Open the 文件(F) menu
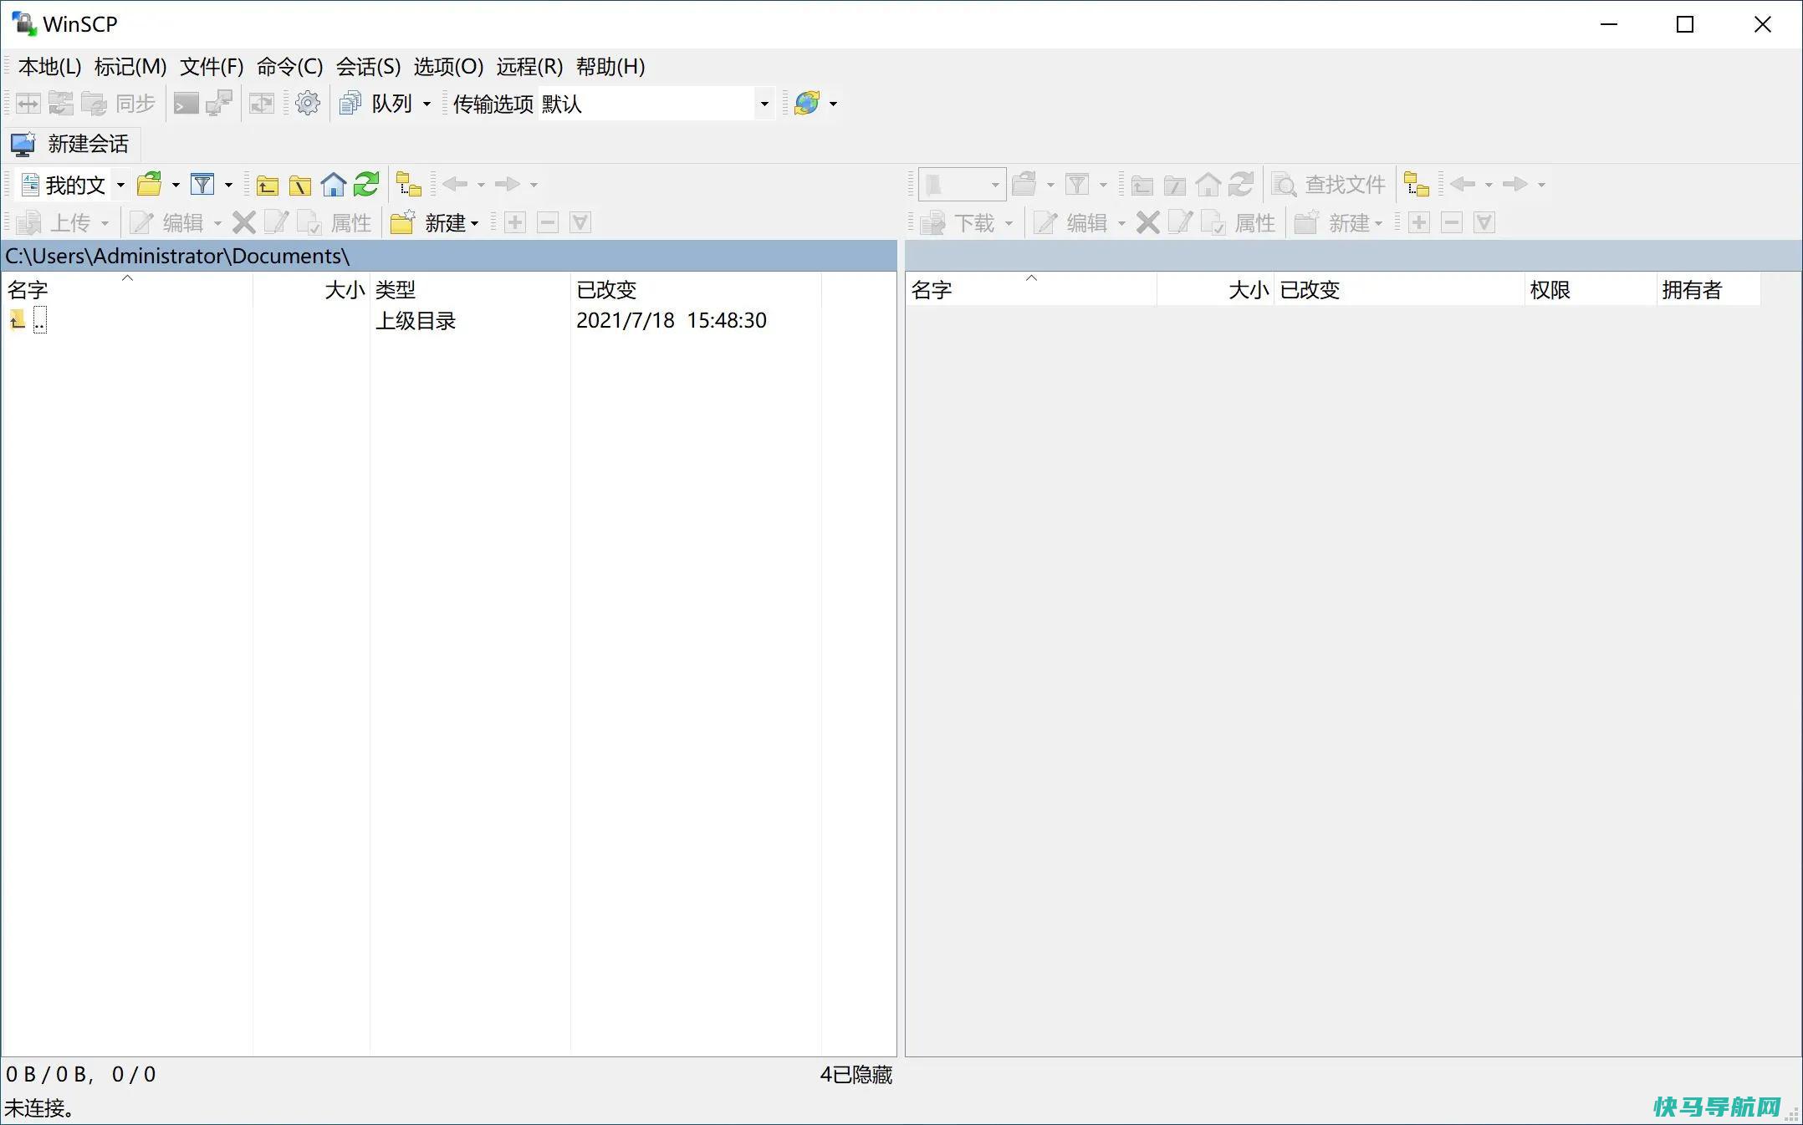The height and width of the screenshot is (1125, 1803). pyautogui.click(x=212, y=67)
